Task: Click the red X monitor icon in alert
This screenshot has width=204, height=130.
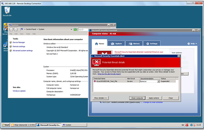Action: (96, 62)
